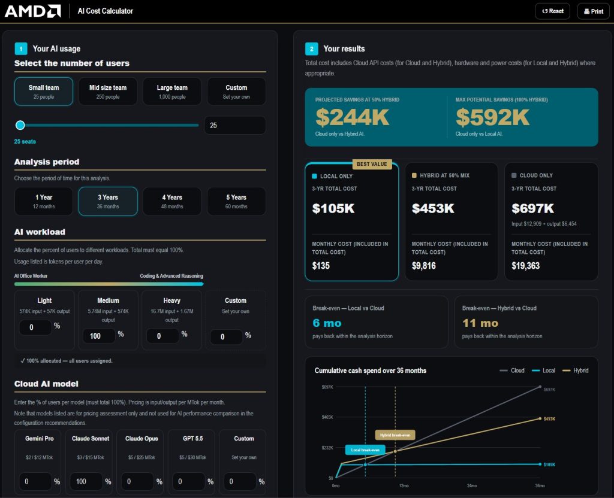Choose the Large team 1,000 people option
Screen dimensions: 614x498
pyautogui.click(x=172, y=92)
